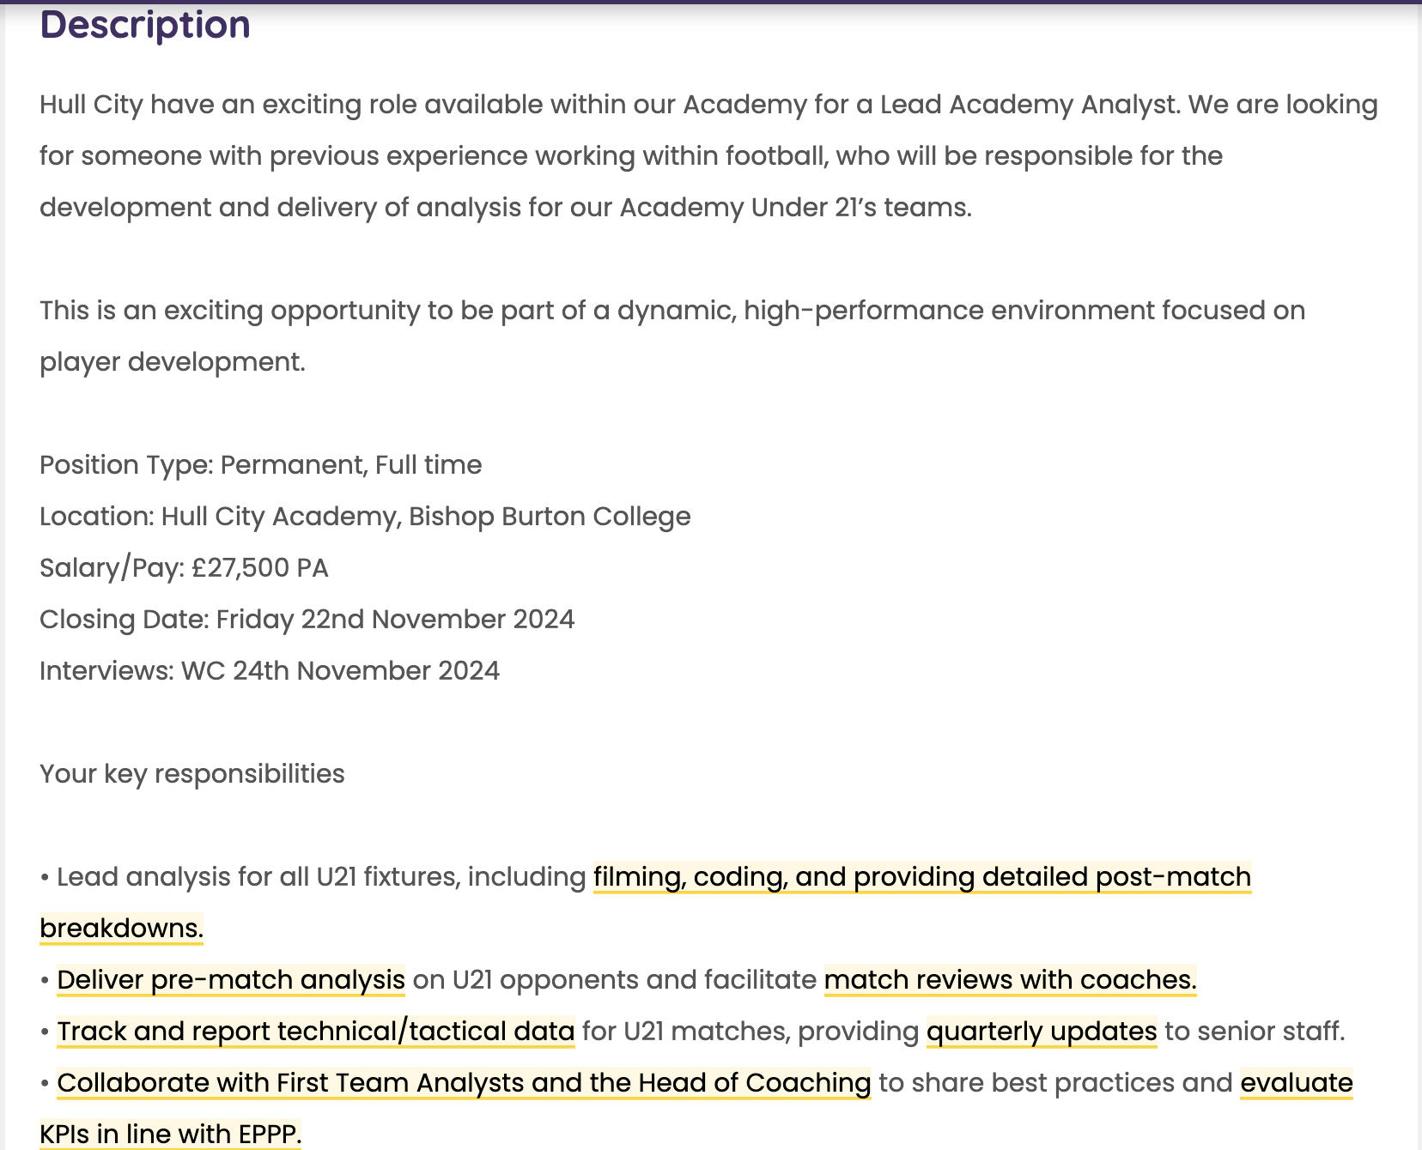Select 'Track and report technical/tactical data' highlight
Viewport: 1422px width, 1150px height.
[x=316, y=1032]
